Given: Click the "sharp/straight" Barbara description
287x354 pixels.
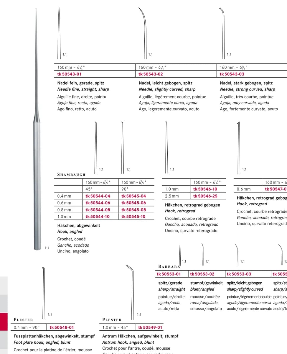Looking at the screenshot, I should pyautogui.click(x=172, y=289).
